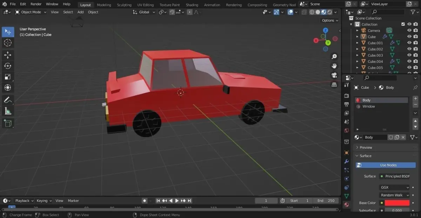Select the Rotate tool
Viewport: 421px width, 218px height.
(x=8, y=66)
